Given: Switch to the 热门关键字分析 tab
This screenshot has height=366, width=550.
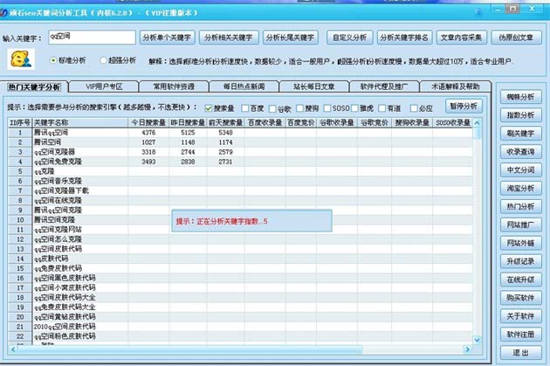Looking at the screenshot, I should pos(34,86).
